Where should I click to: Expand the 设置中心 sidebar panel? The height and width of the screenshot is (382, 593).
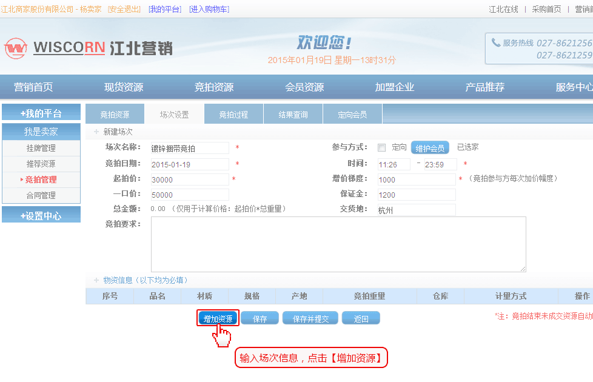41,215
